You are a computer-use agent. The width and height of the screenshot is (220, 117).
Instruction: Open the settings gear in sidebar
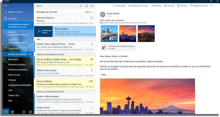[30, 112]
